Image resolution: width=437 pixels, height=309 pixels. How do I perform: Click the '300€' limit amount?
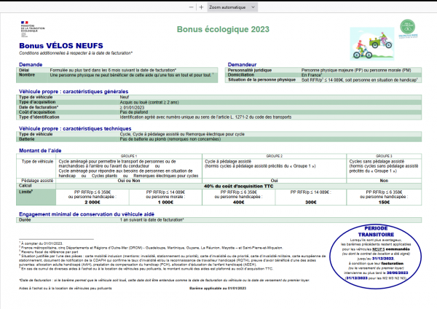[311, 202]
